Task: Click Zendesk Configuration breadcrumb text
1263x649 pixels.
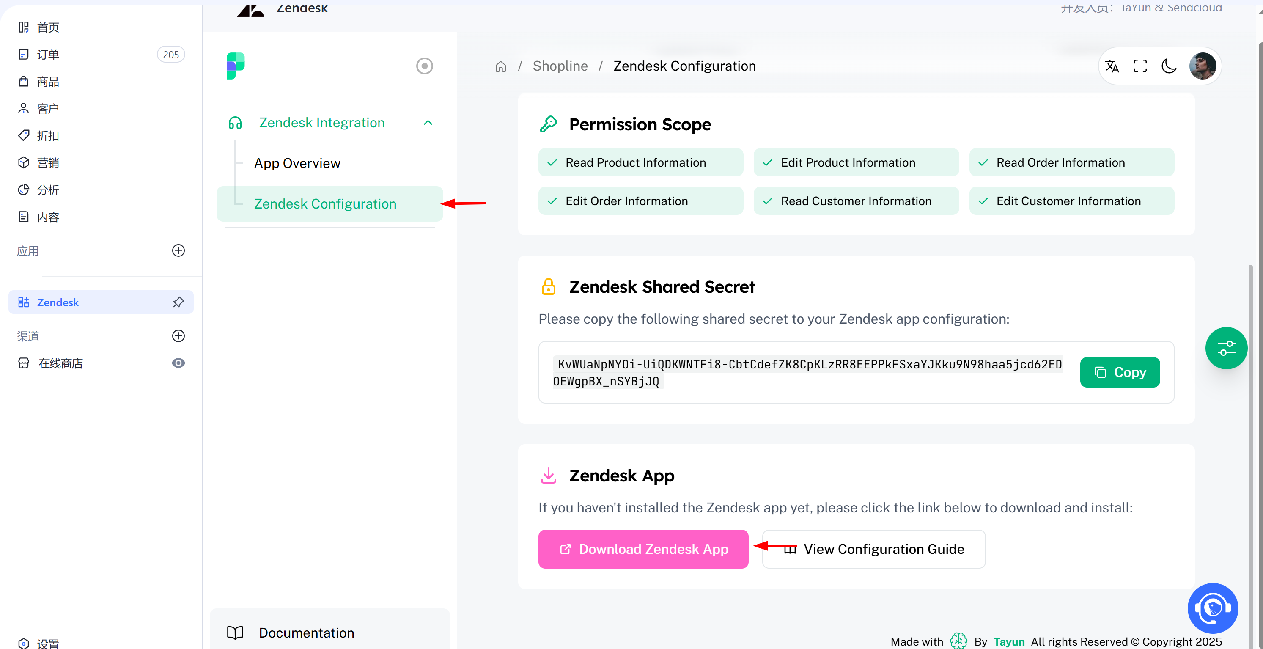Action: point(684,66)
